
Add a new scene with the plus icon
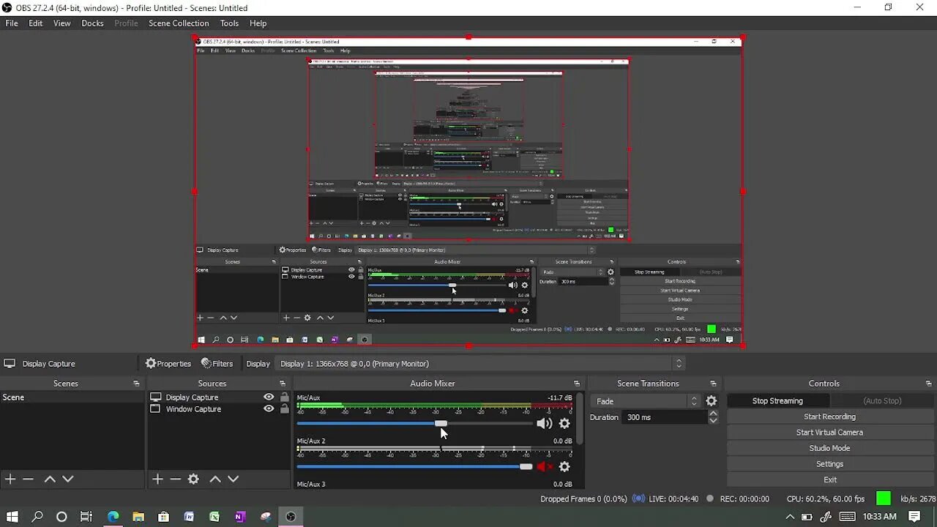tap(10, 479)
